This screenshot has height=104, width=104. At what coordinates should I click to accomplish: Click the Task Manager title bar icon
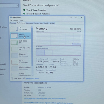[x=11, y=17]
